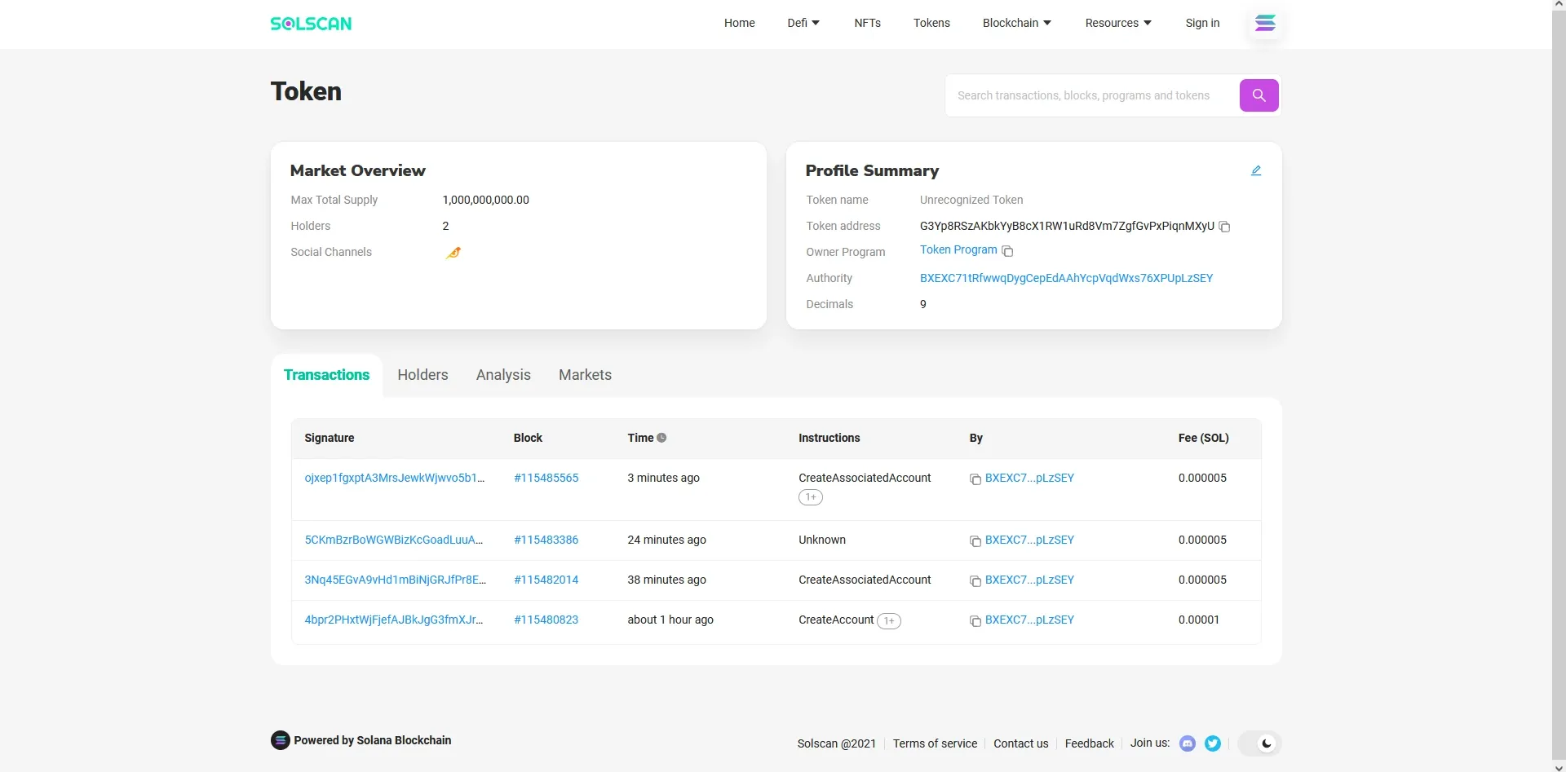Expand the Resources dropdown menu

(x=1118, y=23)
